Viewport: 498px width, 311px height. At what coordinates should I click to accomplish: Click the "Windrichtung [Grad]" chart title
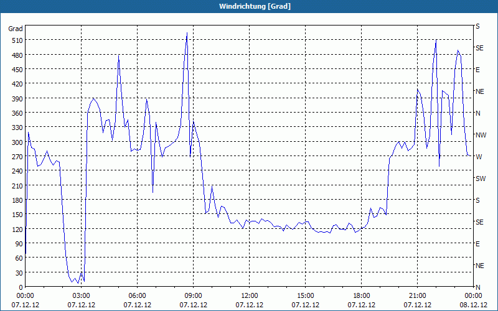[x=255, y=6]
